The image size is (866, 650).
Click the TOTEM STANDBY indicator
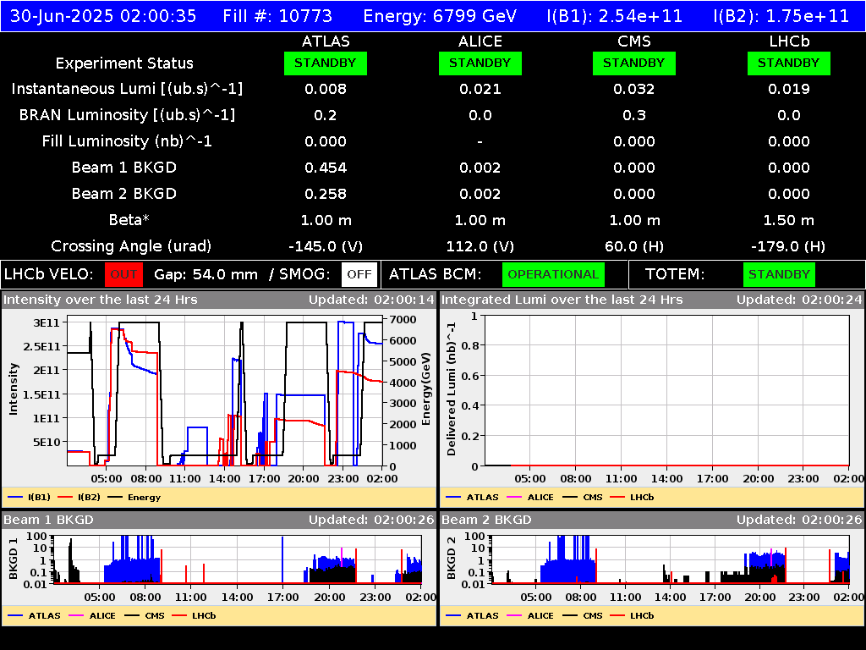point(779,274)
